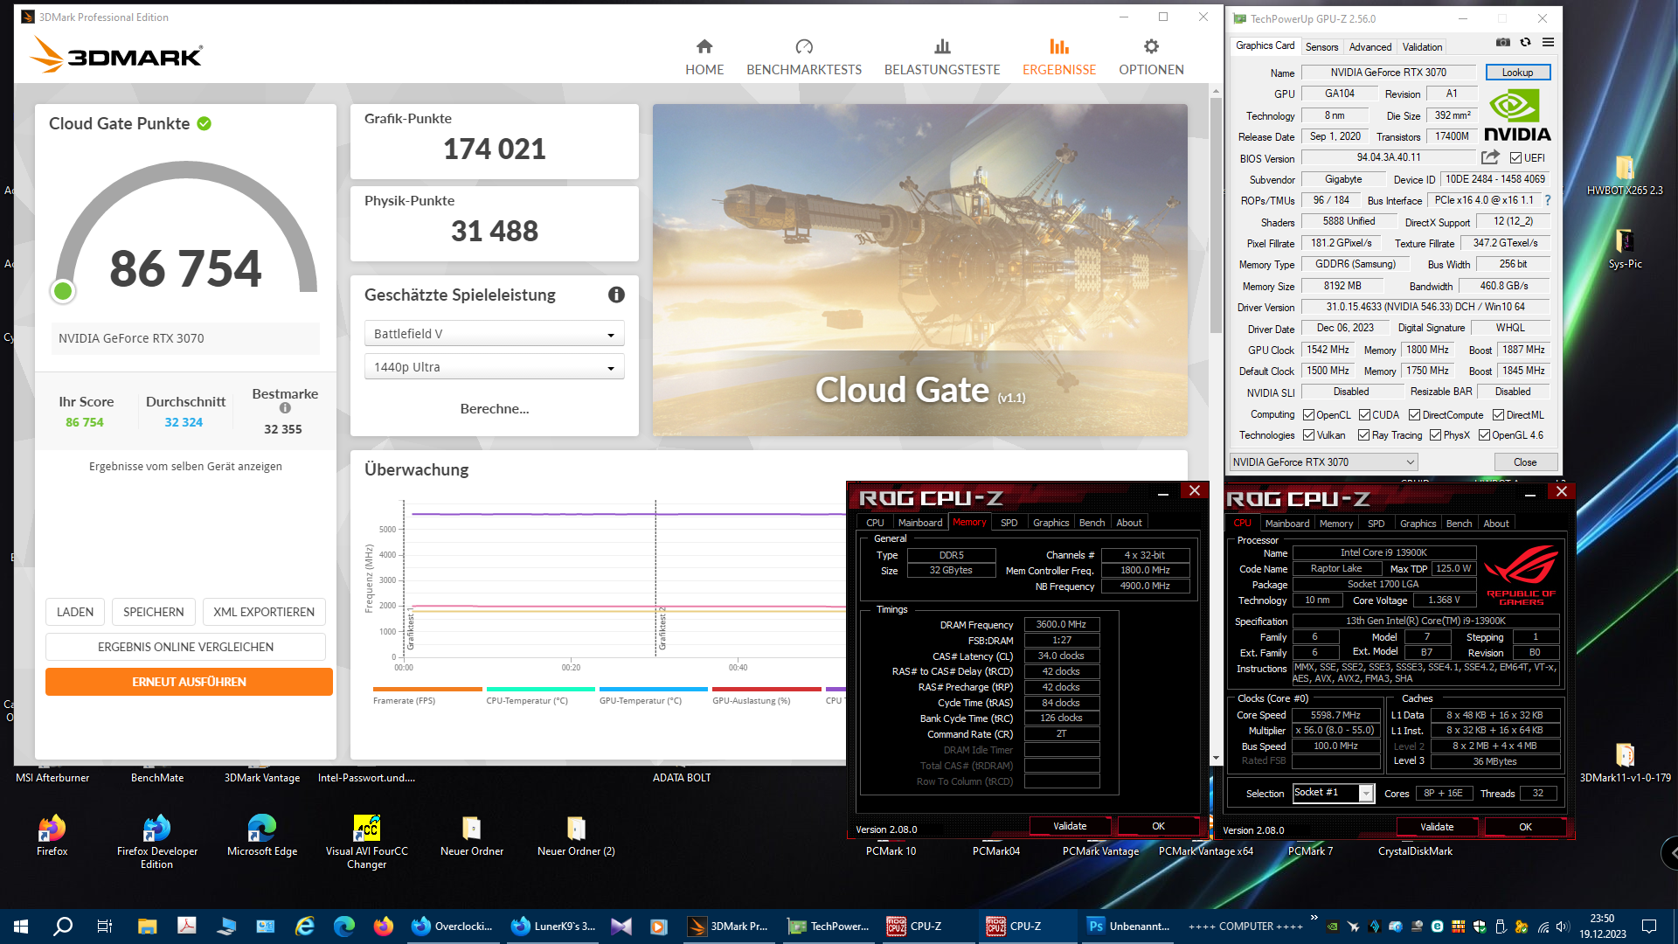Open the Bench tab in the CPU-Z processor window
The height and width of the screenshot is (944, 1678).
(1459, 524)
